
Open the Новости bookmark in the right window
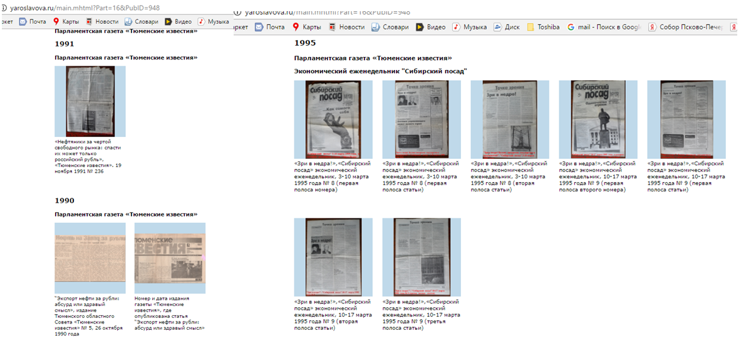point(347,28)
